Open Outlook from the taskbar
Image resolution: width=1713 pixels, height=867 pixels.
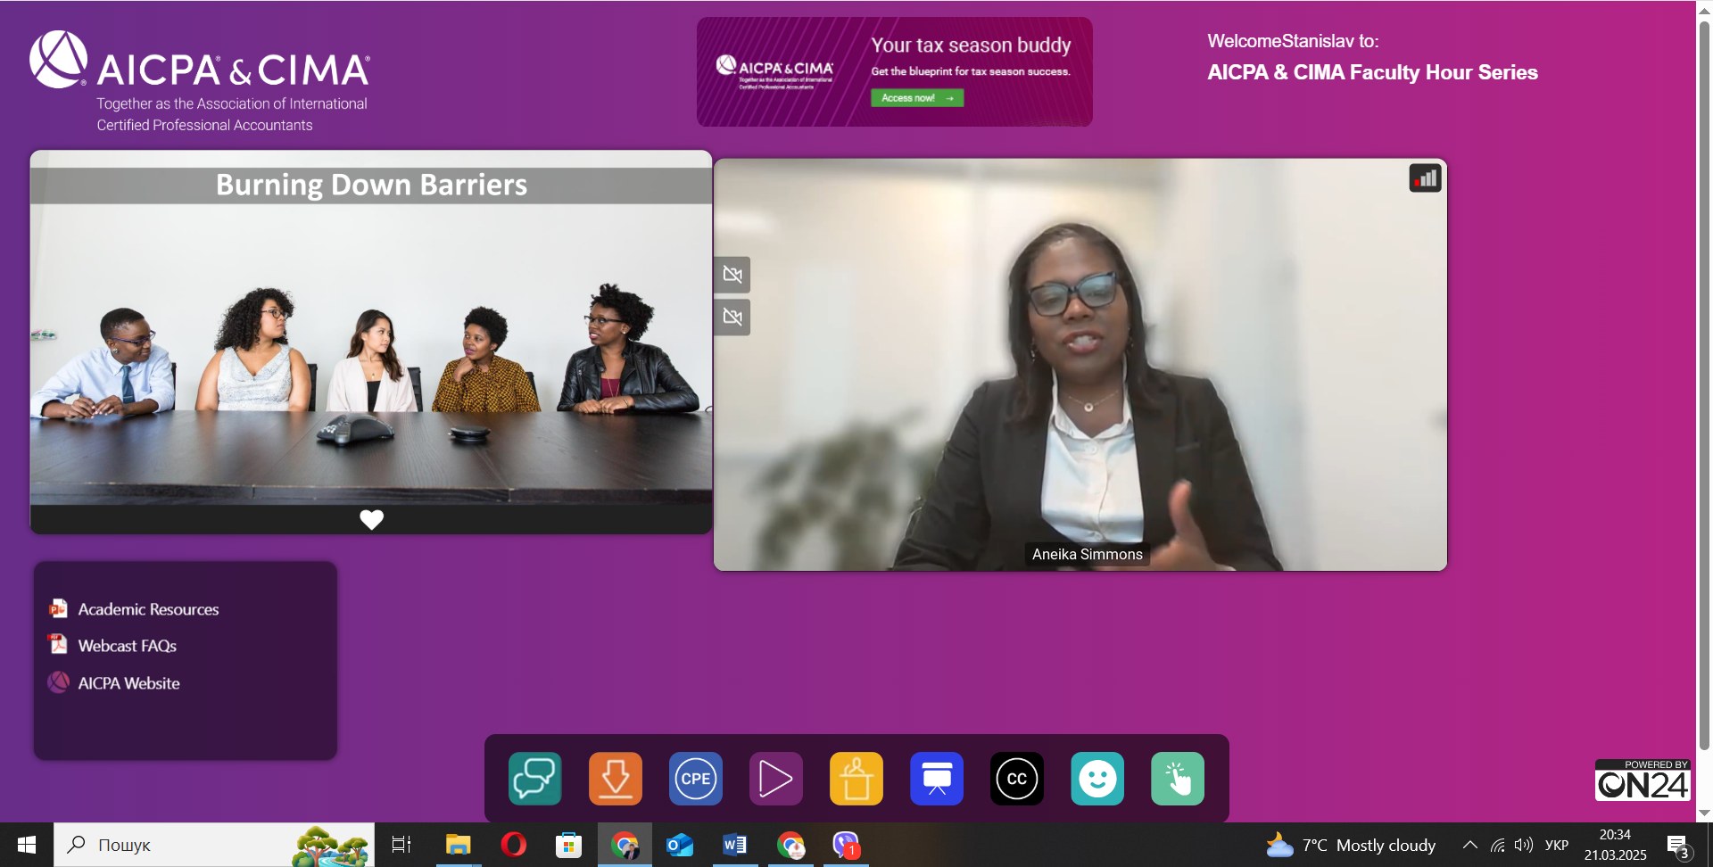pyautogui.click(x=680, y=844)
